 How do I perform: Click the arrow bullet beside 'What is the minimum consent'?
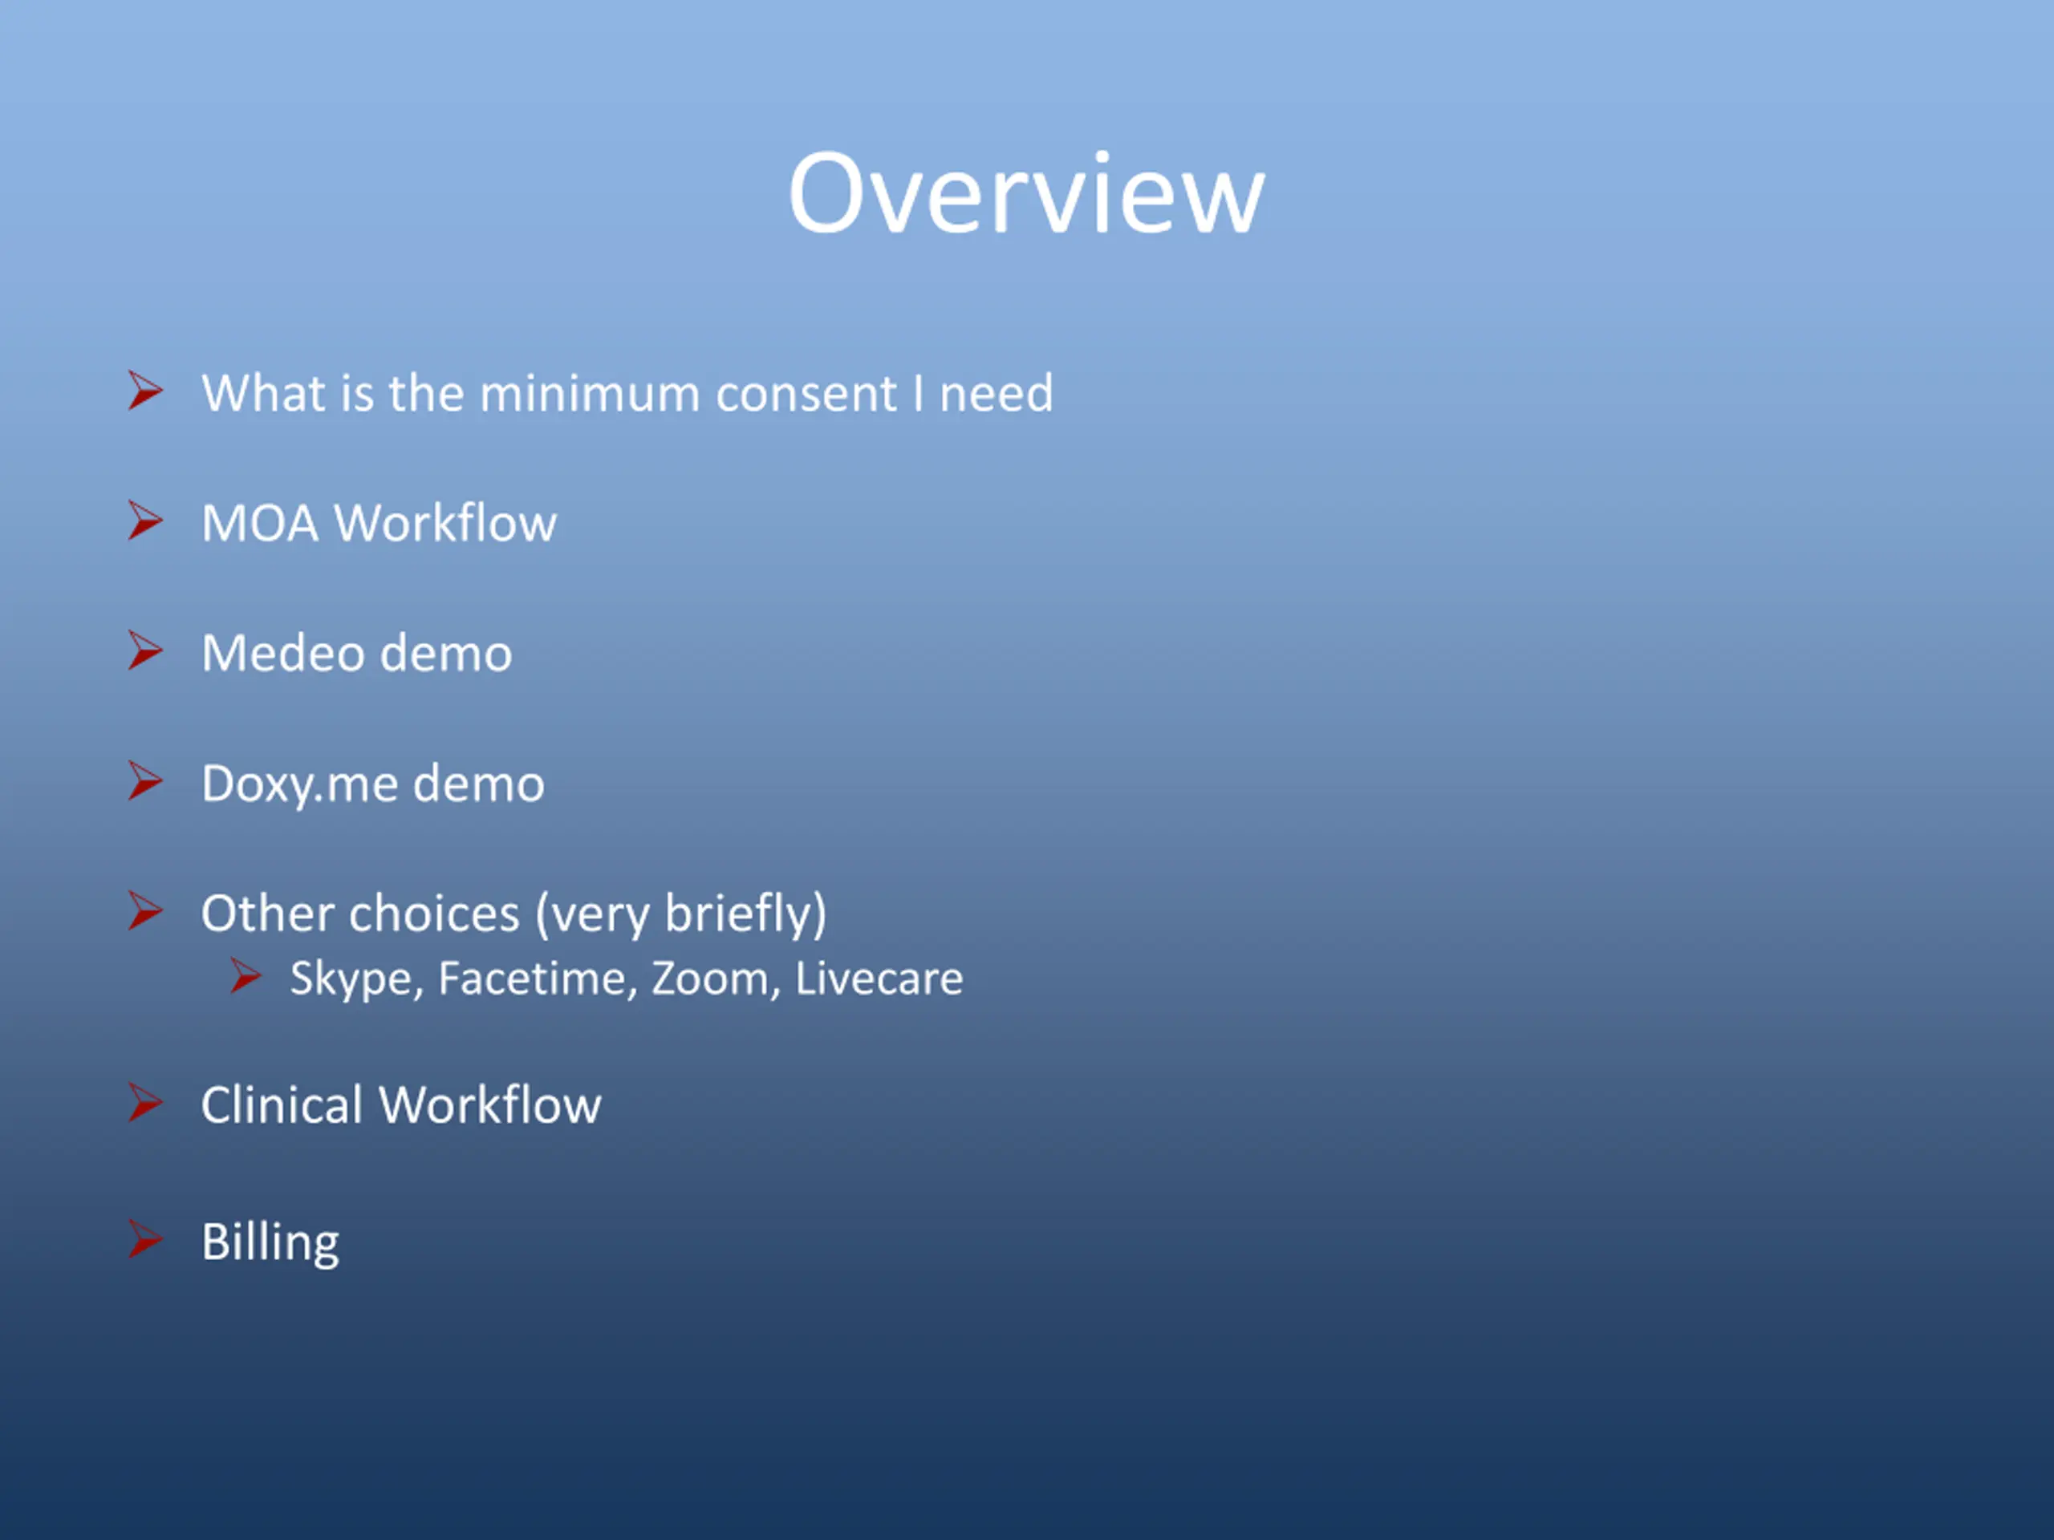pyautogui.click(x=146, y=390)
